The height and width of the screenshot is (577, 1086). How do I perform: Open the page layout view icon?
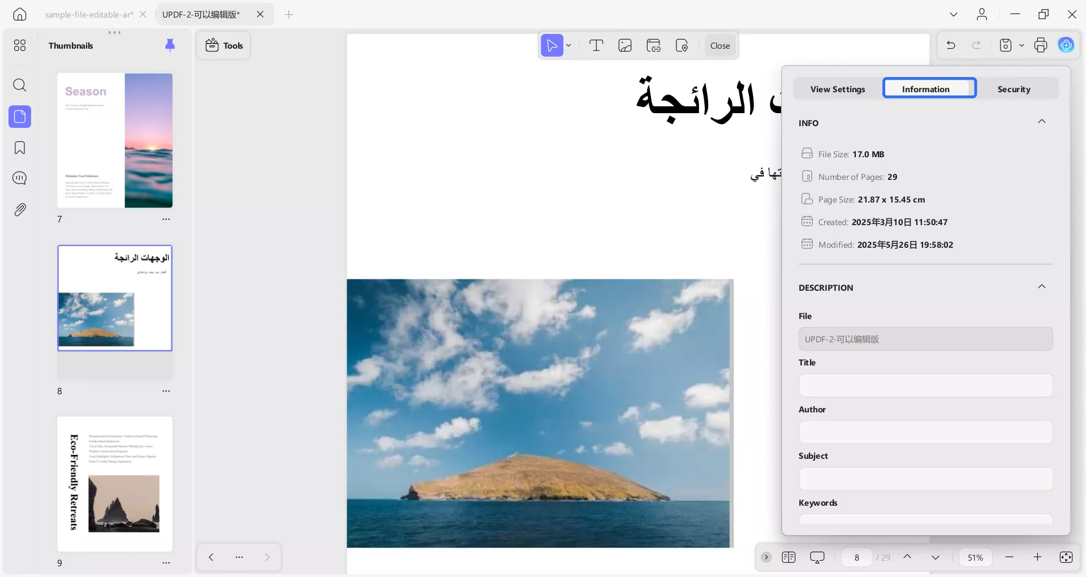(x=788, y=557)
